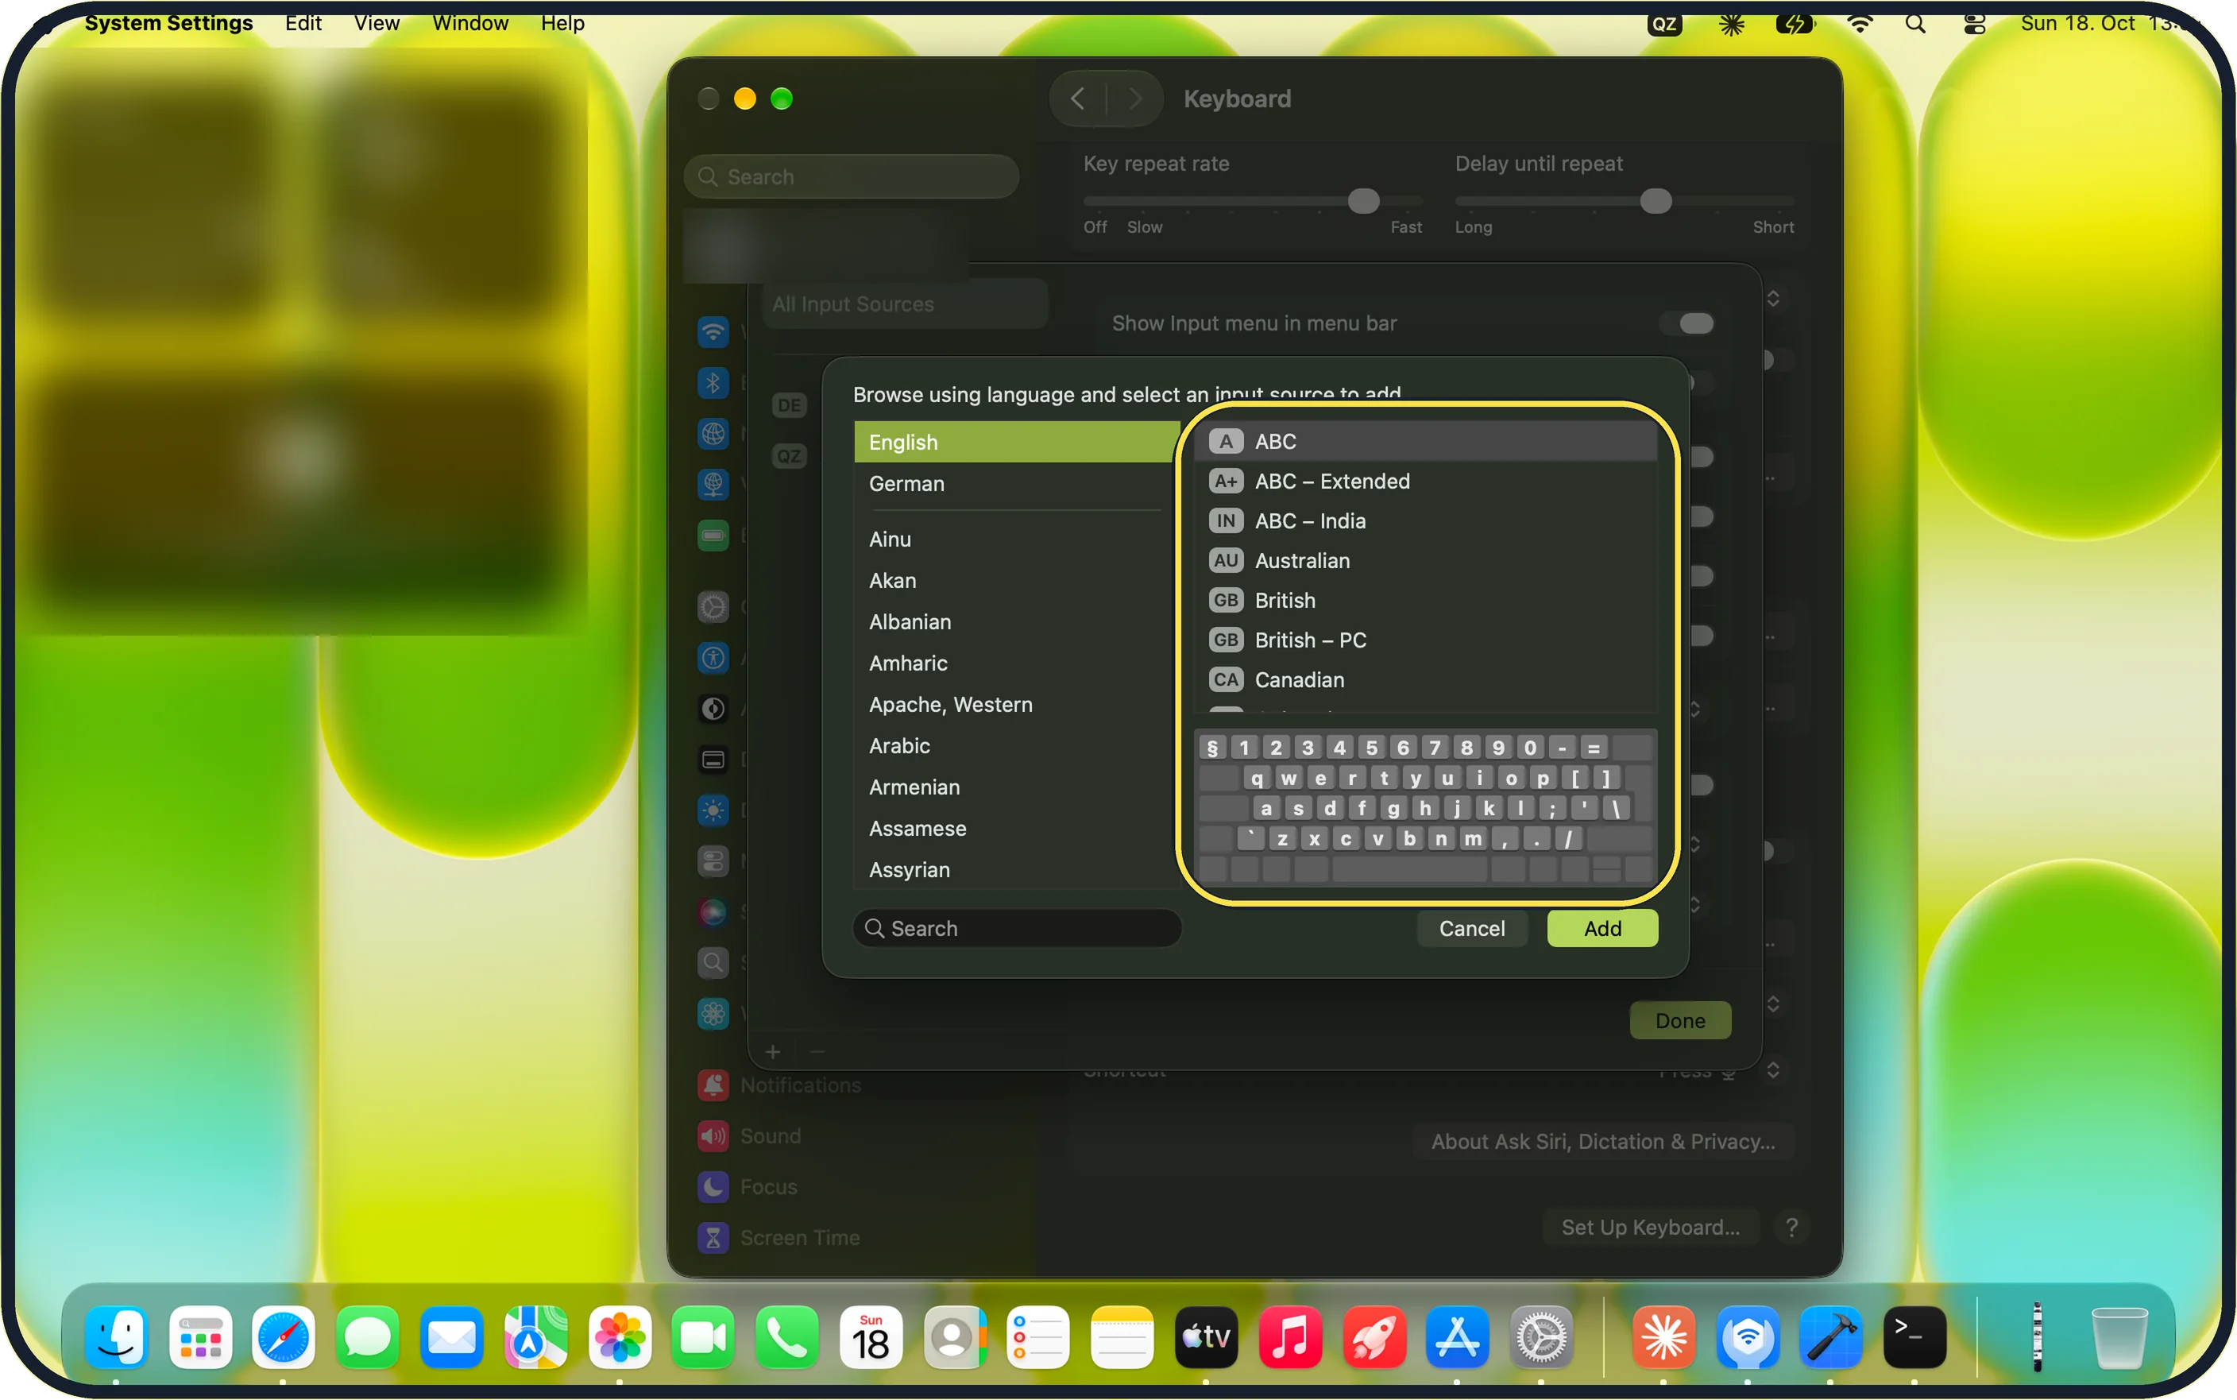Open FaceTime from the Dock
This screenshot has width=2237, height=1400.
pyautogui.click(x=703, y=1337)
